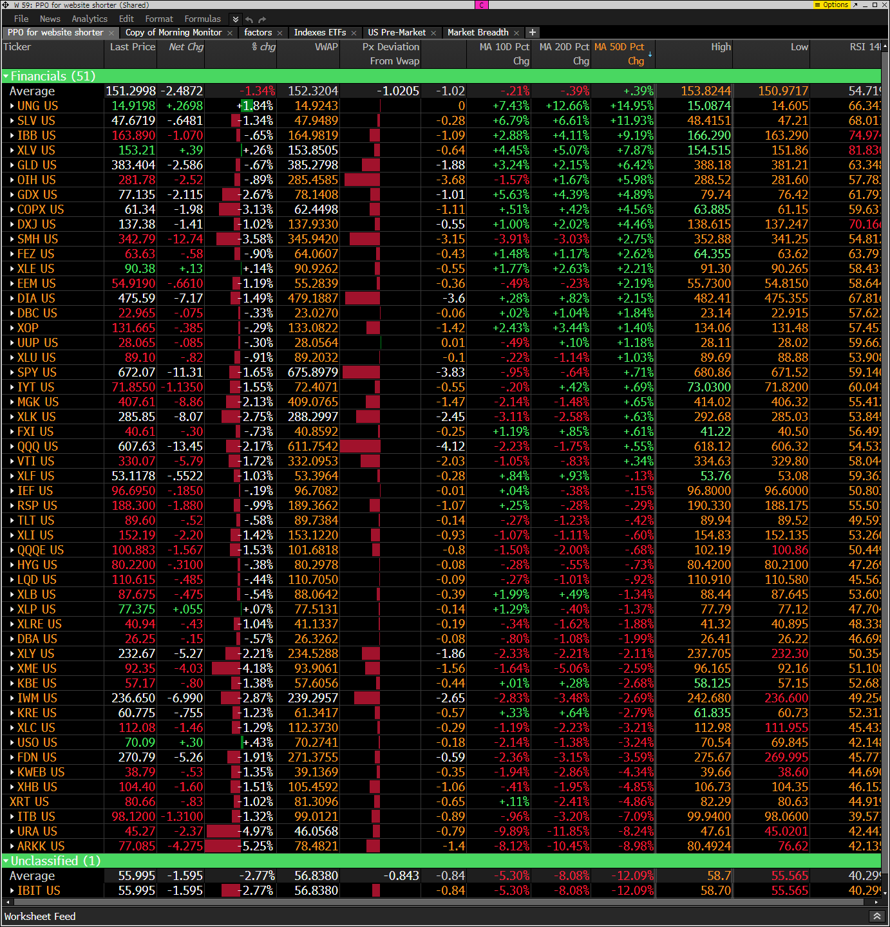Select the QQQ US ticker cell
This screenshot has height=927, width=890.
37,447
